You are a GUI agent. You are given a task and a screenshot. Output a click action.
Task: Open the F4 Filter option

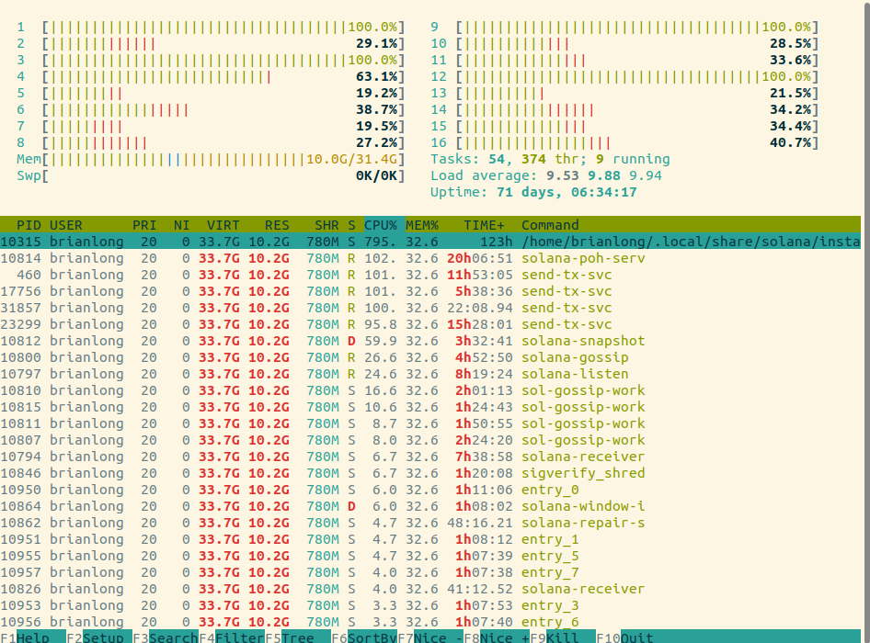[x=232, y=637]
